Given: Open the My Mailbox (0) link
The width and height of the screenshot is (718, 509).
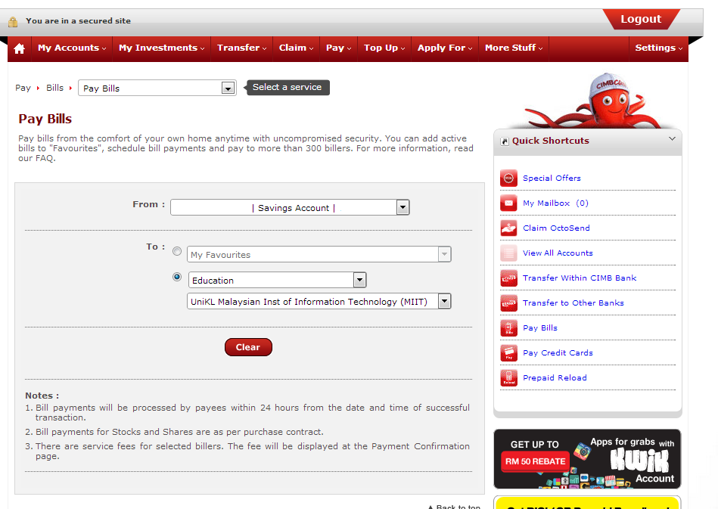Looking at the screenshot, I should click(555, 203).
